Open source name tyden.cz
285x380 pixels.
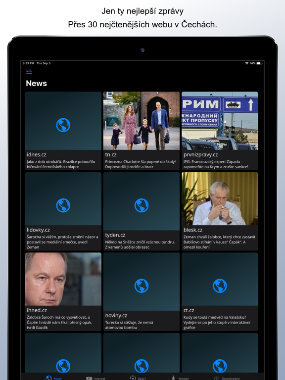[115, 235]
